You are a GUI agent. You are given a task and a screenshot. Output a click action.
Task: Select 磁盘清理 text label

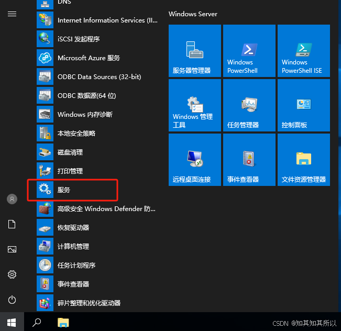click(x=70, y=152)
